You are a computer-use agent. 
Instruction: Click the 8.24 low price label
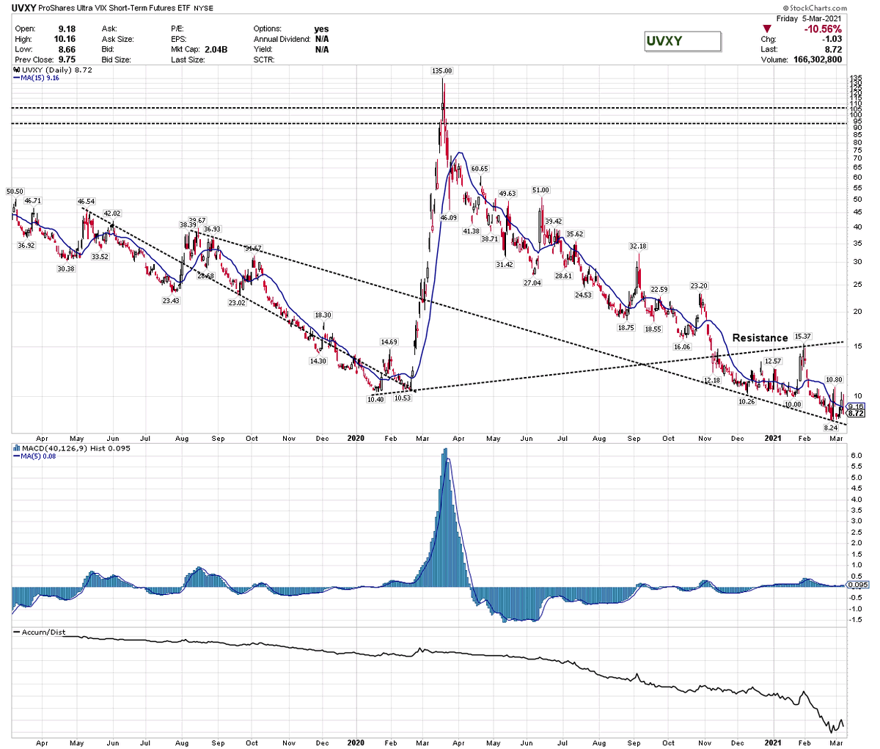click(831, 427)
